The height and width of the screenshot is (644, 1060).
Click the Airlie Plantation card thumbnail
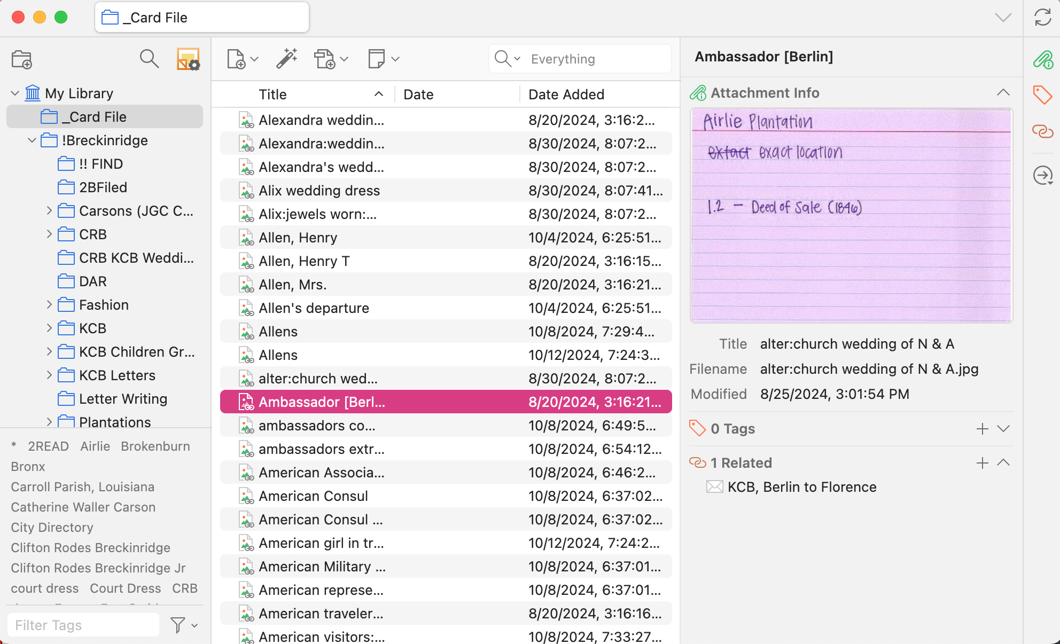(x=851, y=216)
